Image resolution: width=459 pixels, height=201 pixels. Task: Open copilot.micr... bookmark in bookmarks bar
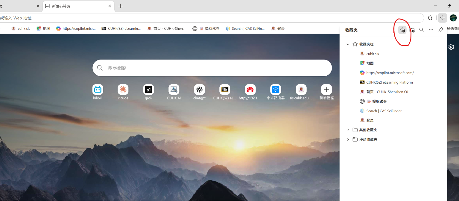[76, 29]
